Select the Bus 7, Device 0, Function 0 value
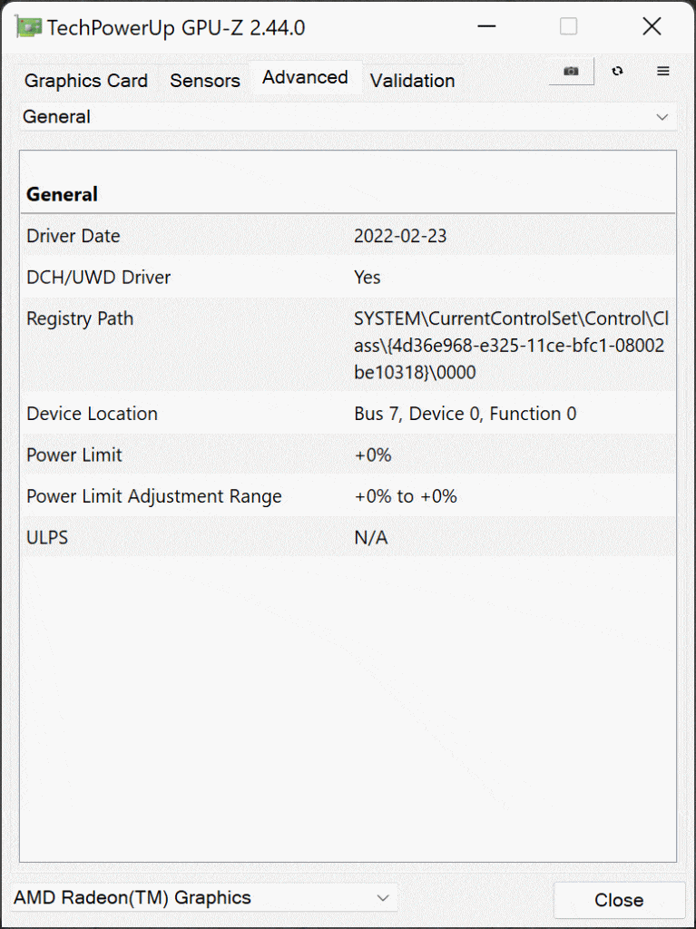This screenshot has width=696, height=929. click(x=466, y=414)
